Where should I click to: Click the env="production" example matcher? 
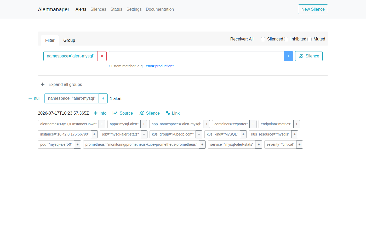coord(160,66)
